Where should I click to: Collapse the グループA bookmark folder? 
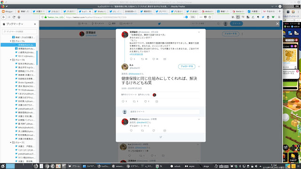point(11,41)
